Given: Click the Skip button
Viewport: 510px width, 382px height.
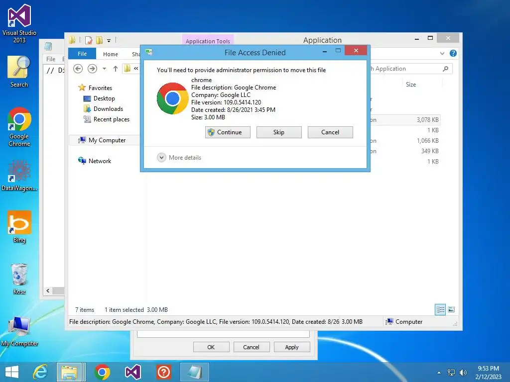Looking at the screenshot, I should click(279, 132).
